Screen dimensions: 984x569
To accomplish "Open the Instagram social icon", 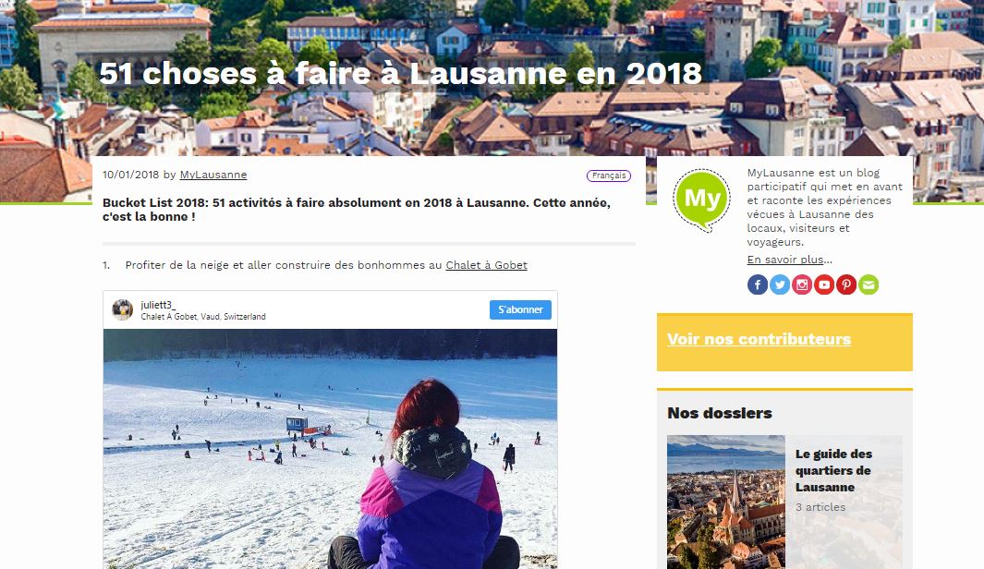I will tap(802, 284).
